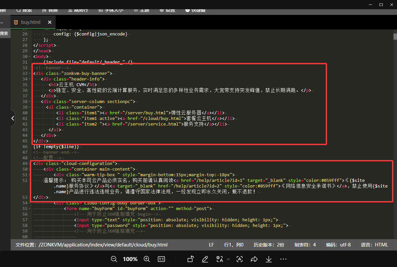Screen dimensions: 397x267
Task: Click the zoom in magnifier icon
Action: tap(146, 259)
